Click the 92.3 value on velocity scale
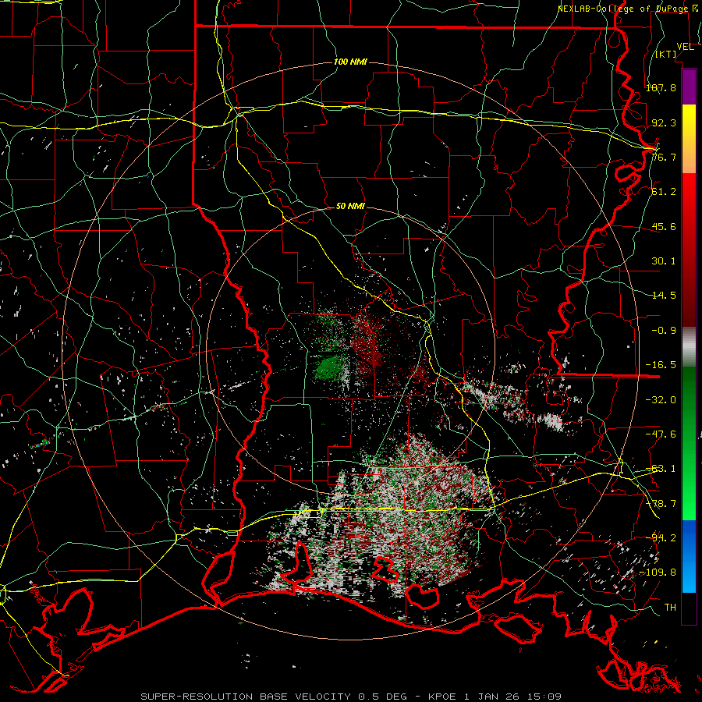 click(x=664, y=122)
